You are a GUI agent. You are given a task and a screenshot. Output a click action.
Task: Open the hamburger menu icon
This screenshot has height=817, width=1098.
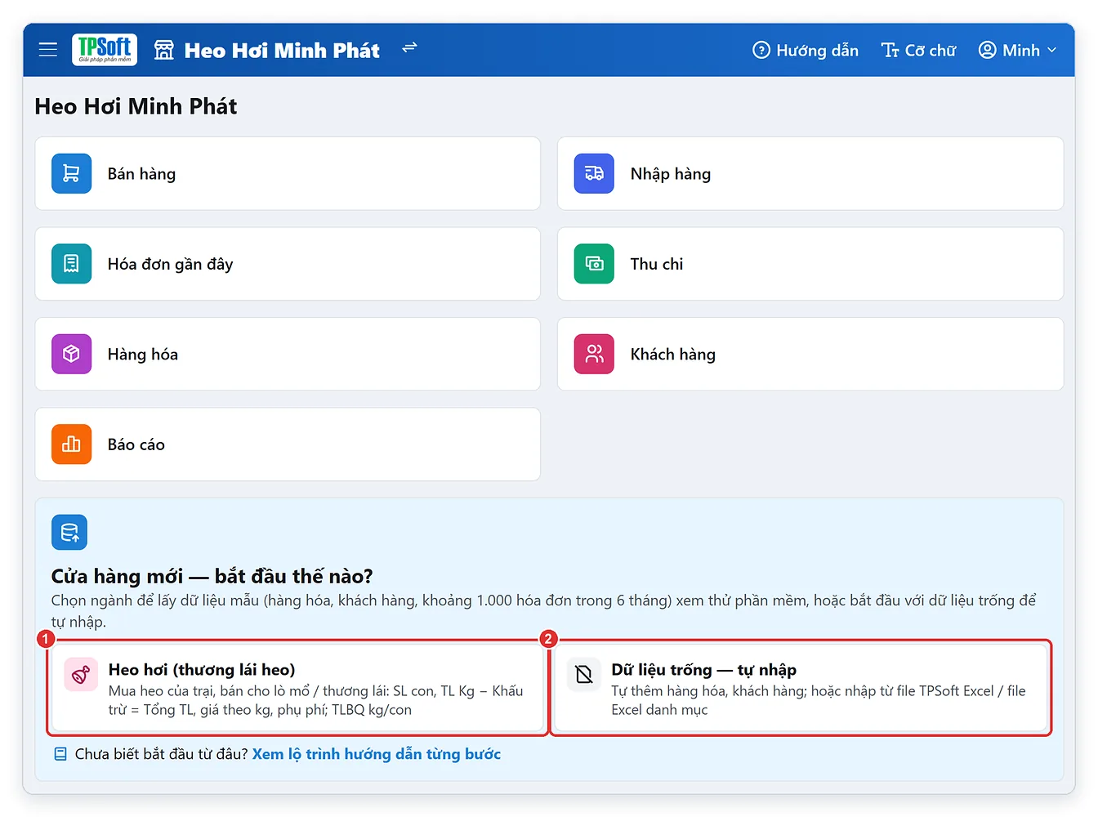pos(48,50)
